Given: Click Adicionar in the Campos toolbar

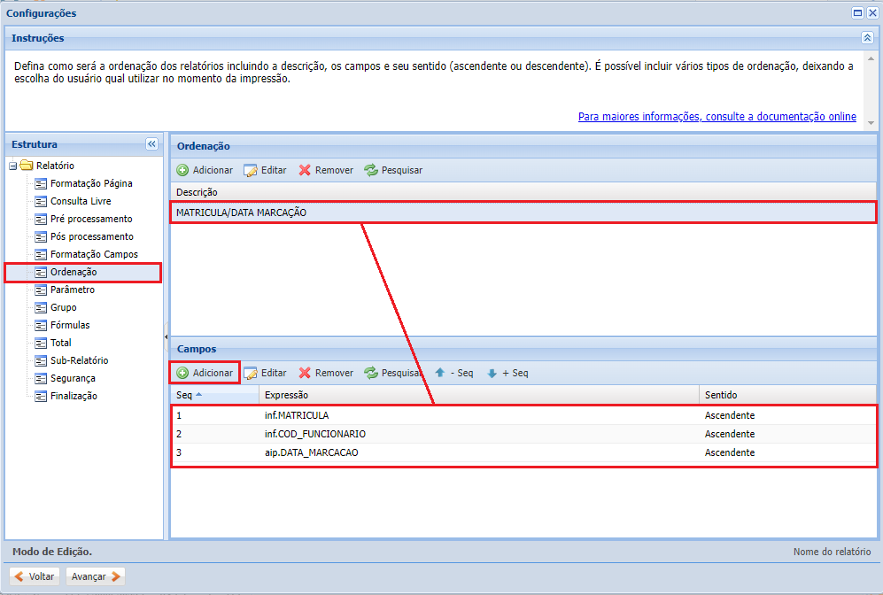Looking at the screenshot, I should (x=205, y=373).
